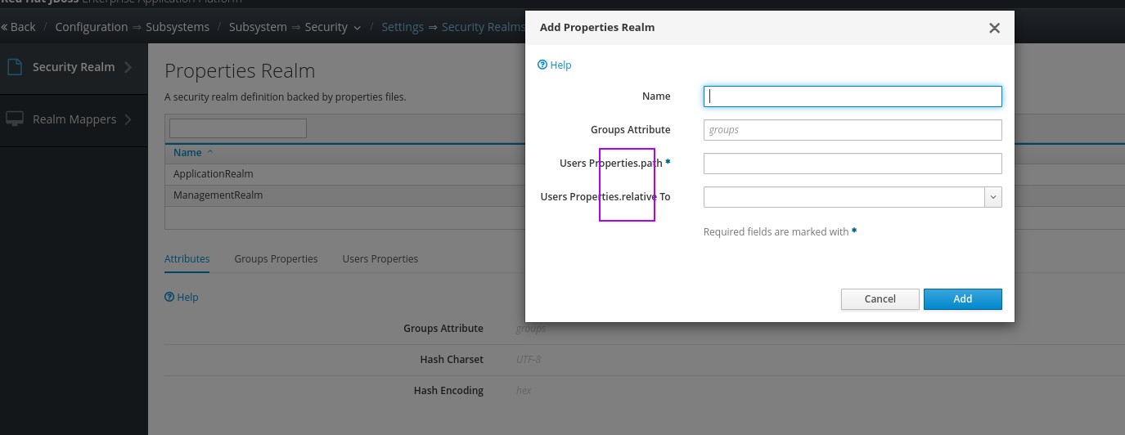The image size is (1125, 435).
Task: Open the Users Properties.relative To dropdown
Action: (x=993, y=197)
